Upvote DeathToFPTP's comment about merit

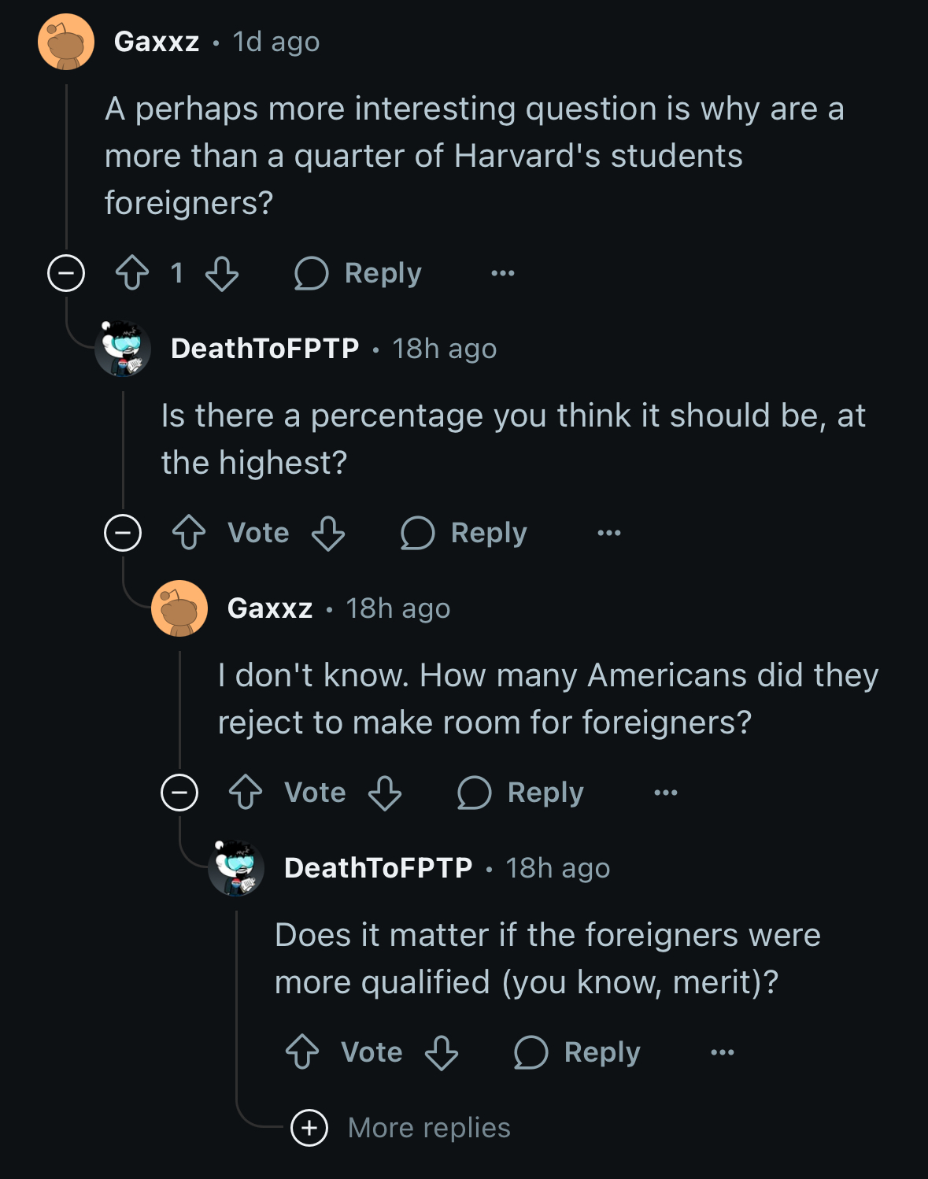click(302, 1052)
